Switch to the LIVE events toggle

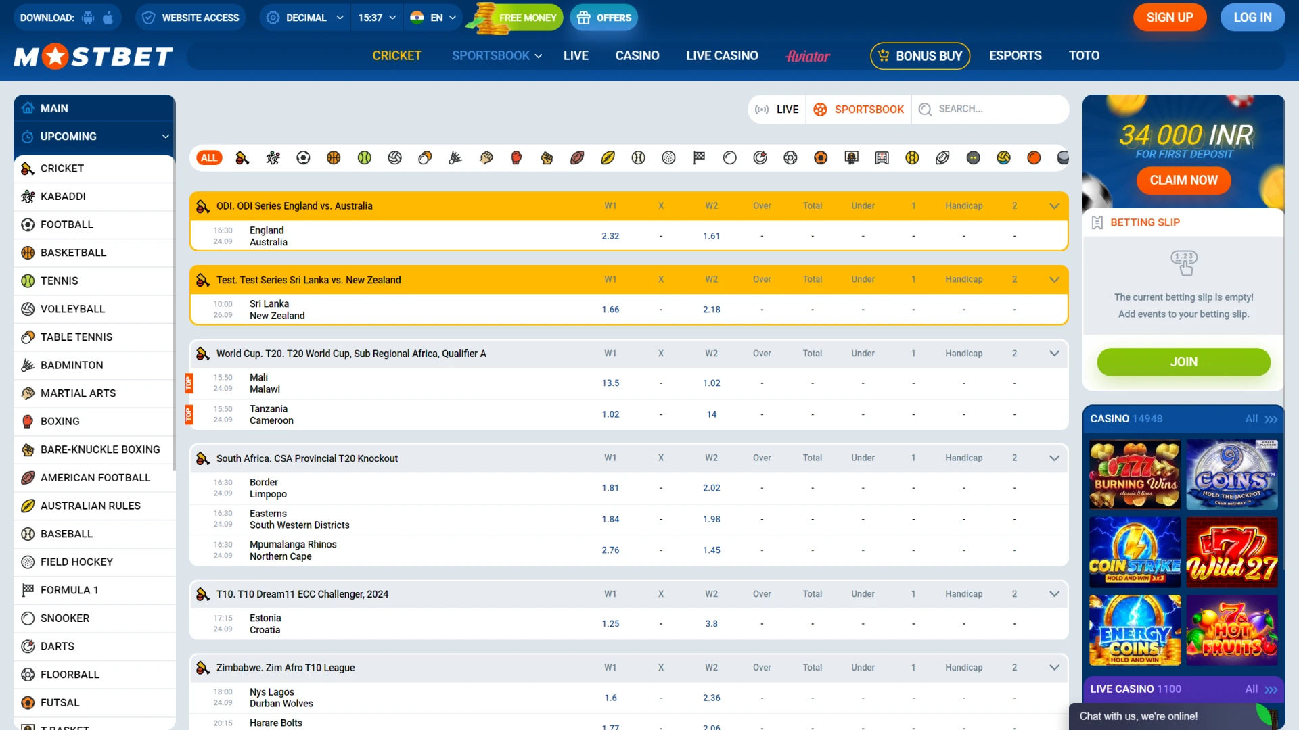pos(777,109)
